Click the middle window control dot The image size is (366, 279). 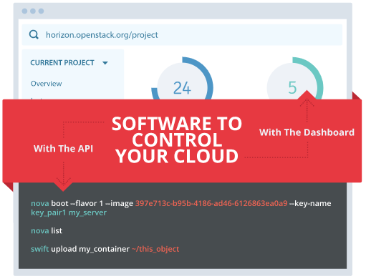pos(33,11)
